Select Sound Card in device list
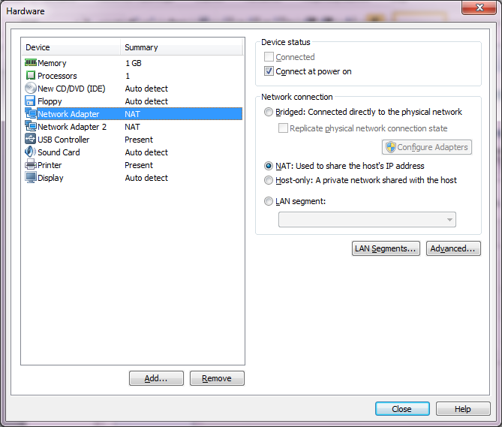502x427 pixels. [x=59, y=152]
